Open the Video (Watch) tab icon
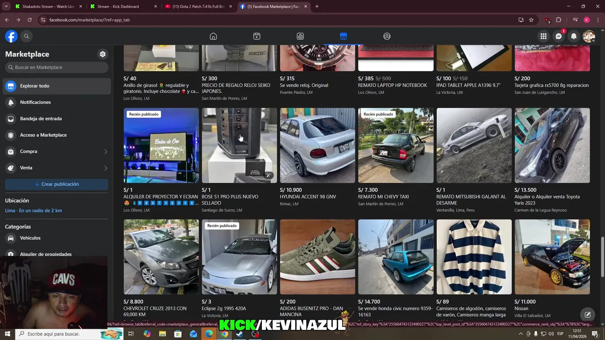This screenshot has height=340, width=605. click(x=257, y=36)
